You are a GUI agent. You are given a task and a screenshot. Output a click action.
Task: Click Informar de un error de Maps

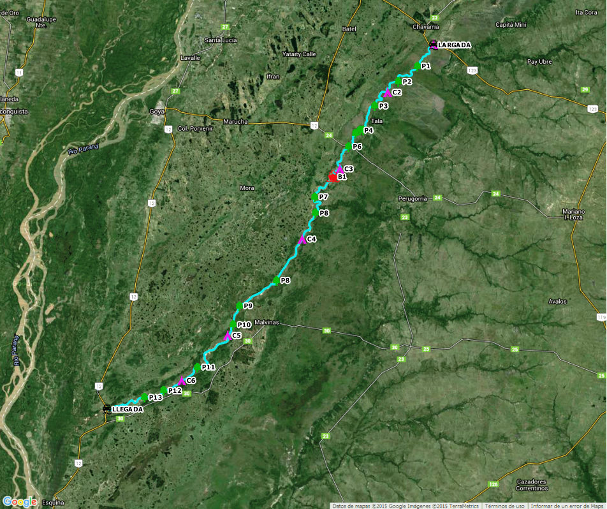pyautogui.click(x=568, y=506)
